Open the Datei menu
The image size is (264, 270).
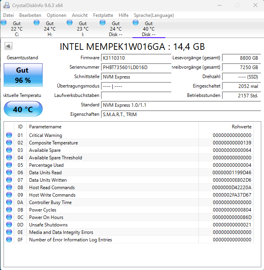8,15
